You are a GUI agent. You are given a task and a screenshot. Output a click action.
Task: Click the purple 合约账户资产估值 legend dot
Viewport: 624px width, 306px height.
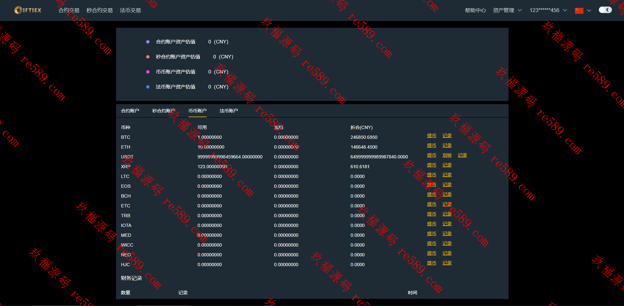[x=148, y=42]
